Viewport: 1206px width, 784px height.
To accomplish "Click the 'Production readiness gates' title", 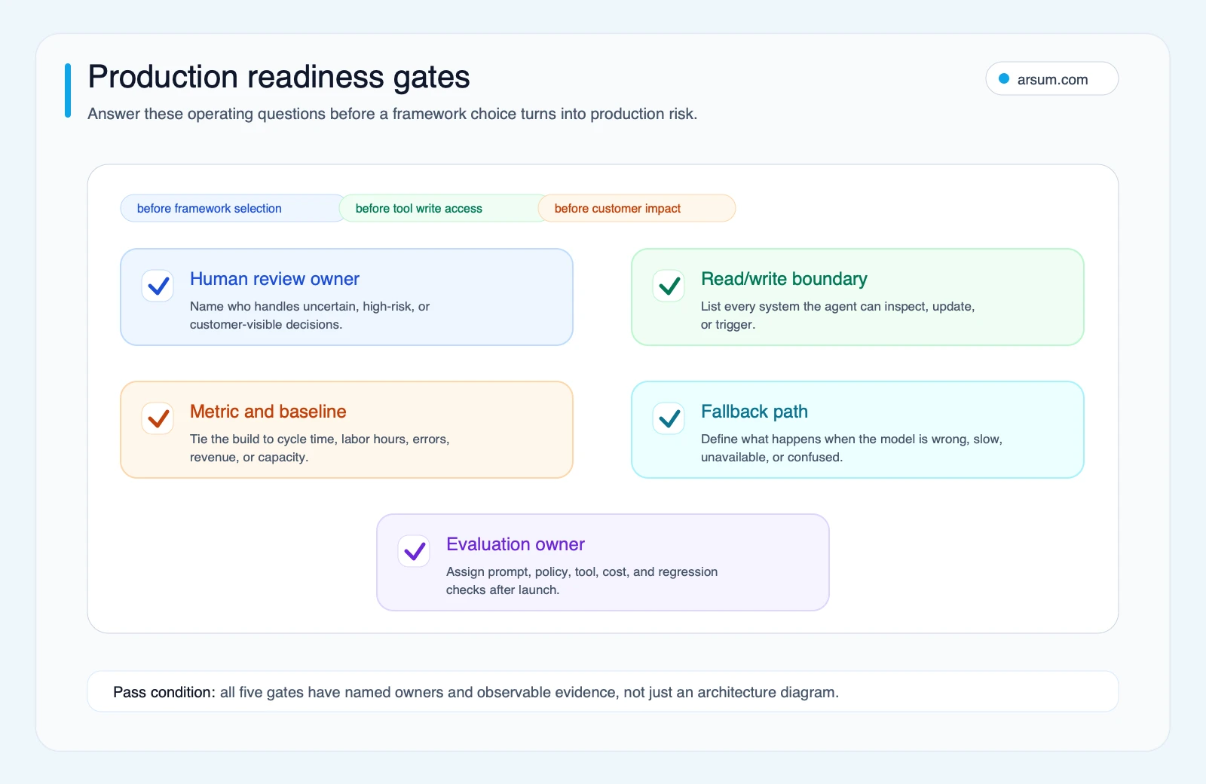I will [279, 77].
